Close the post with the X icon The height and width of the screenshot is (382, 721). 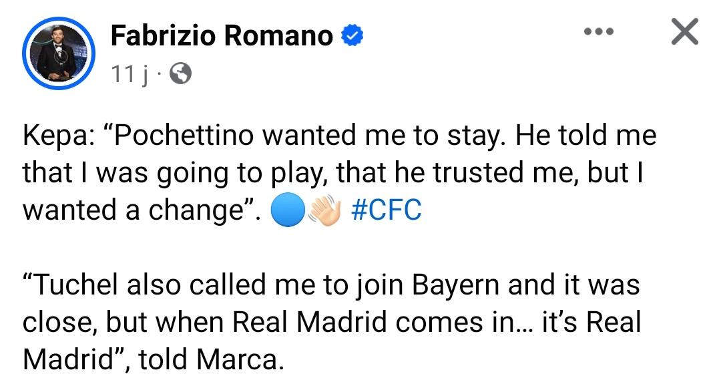click(x=684, y=32)
